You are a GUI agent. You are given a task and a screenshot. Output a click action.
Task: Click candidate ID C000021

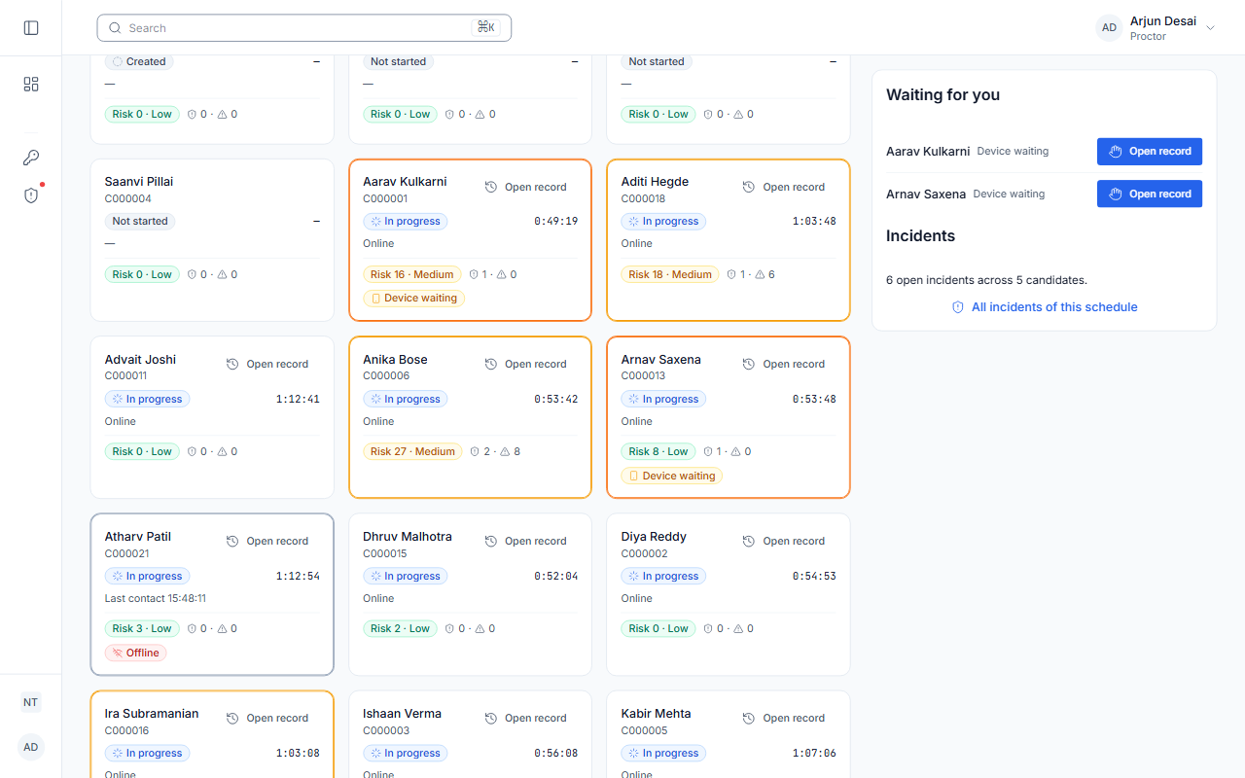(127, 553)
